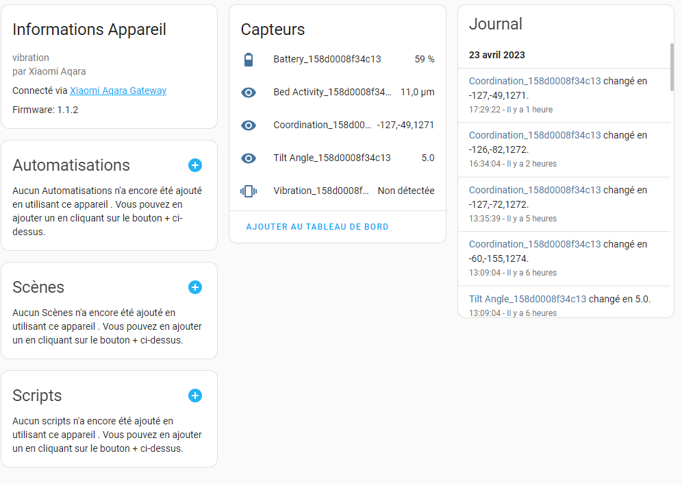This screenshot has height=484, width=682.
Task: Click the Coordination sensor eye icon
Action: (249, 125)
